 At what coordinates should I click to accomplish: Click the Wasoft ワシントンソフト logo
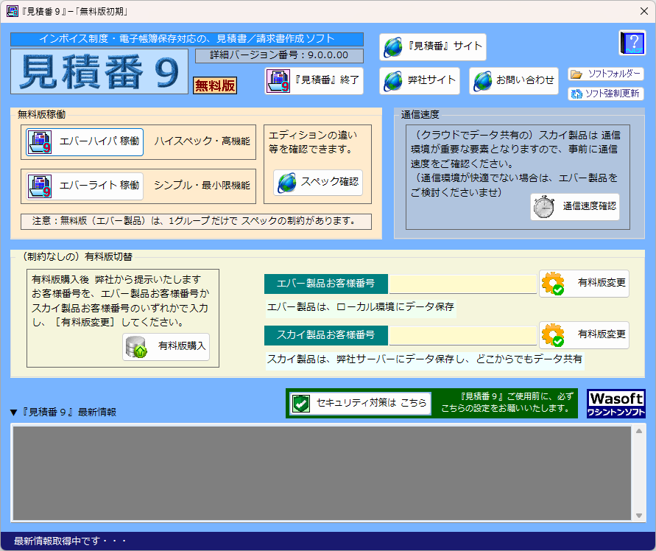616,404
